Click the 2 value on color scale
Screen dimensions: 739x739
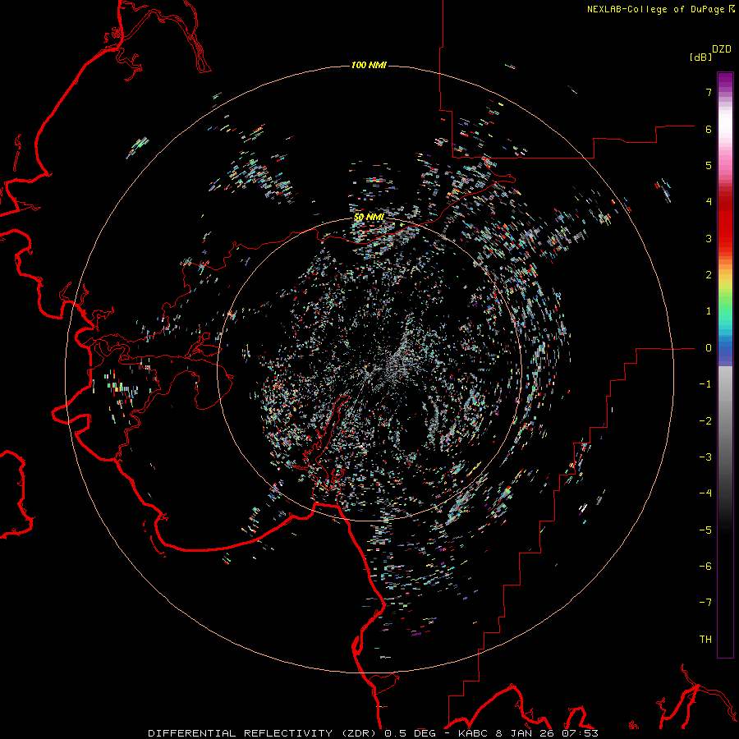click(x=709, y=275)
